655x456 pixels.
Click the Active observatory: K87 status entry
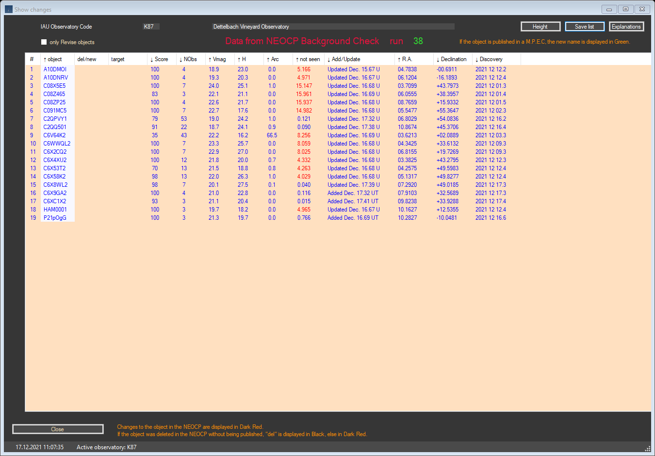106,447
